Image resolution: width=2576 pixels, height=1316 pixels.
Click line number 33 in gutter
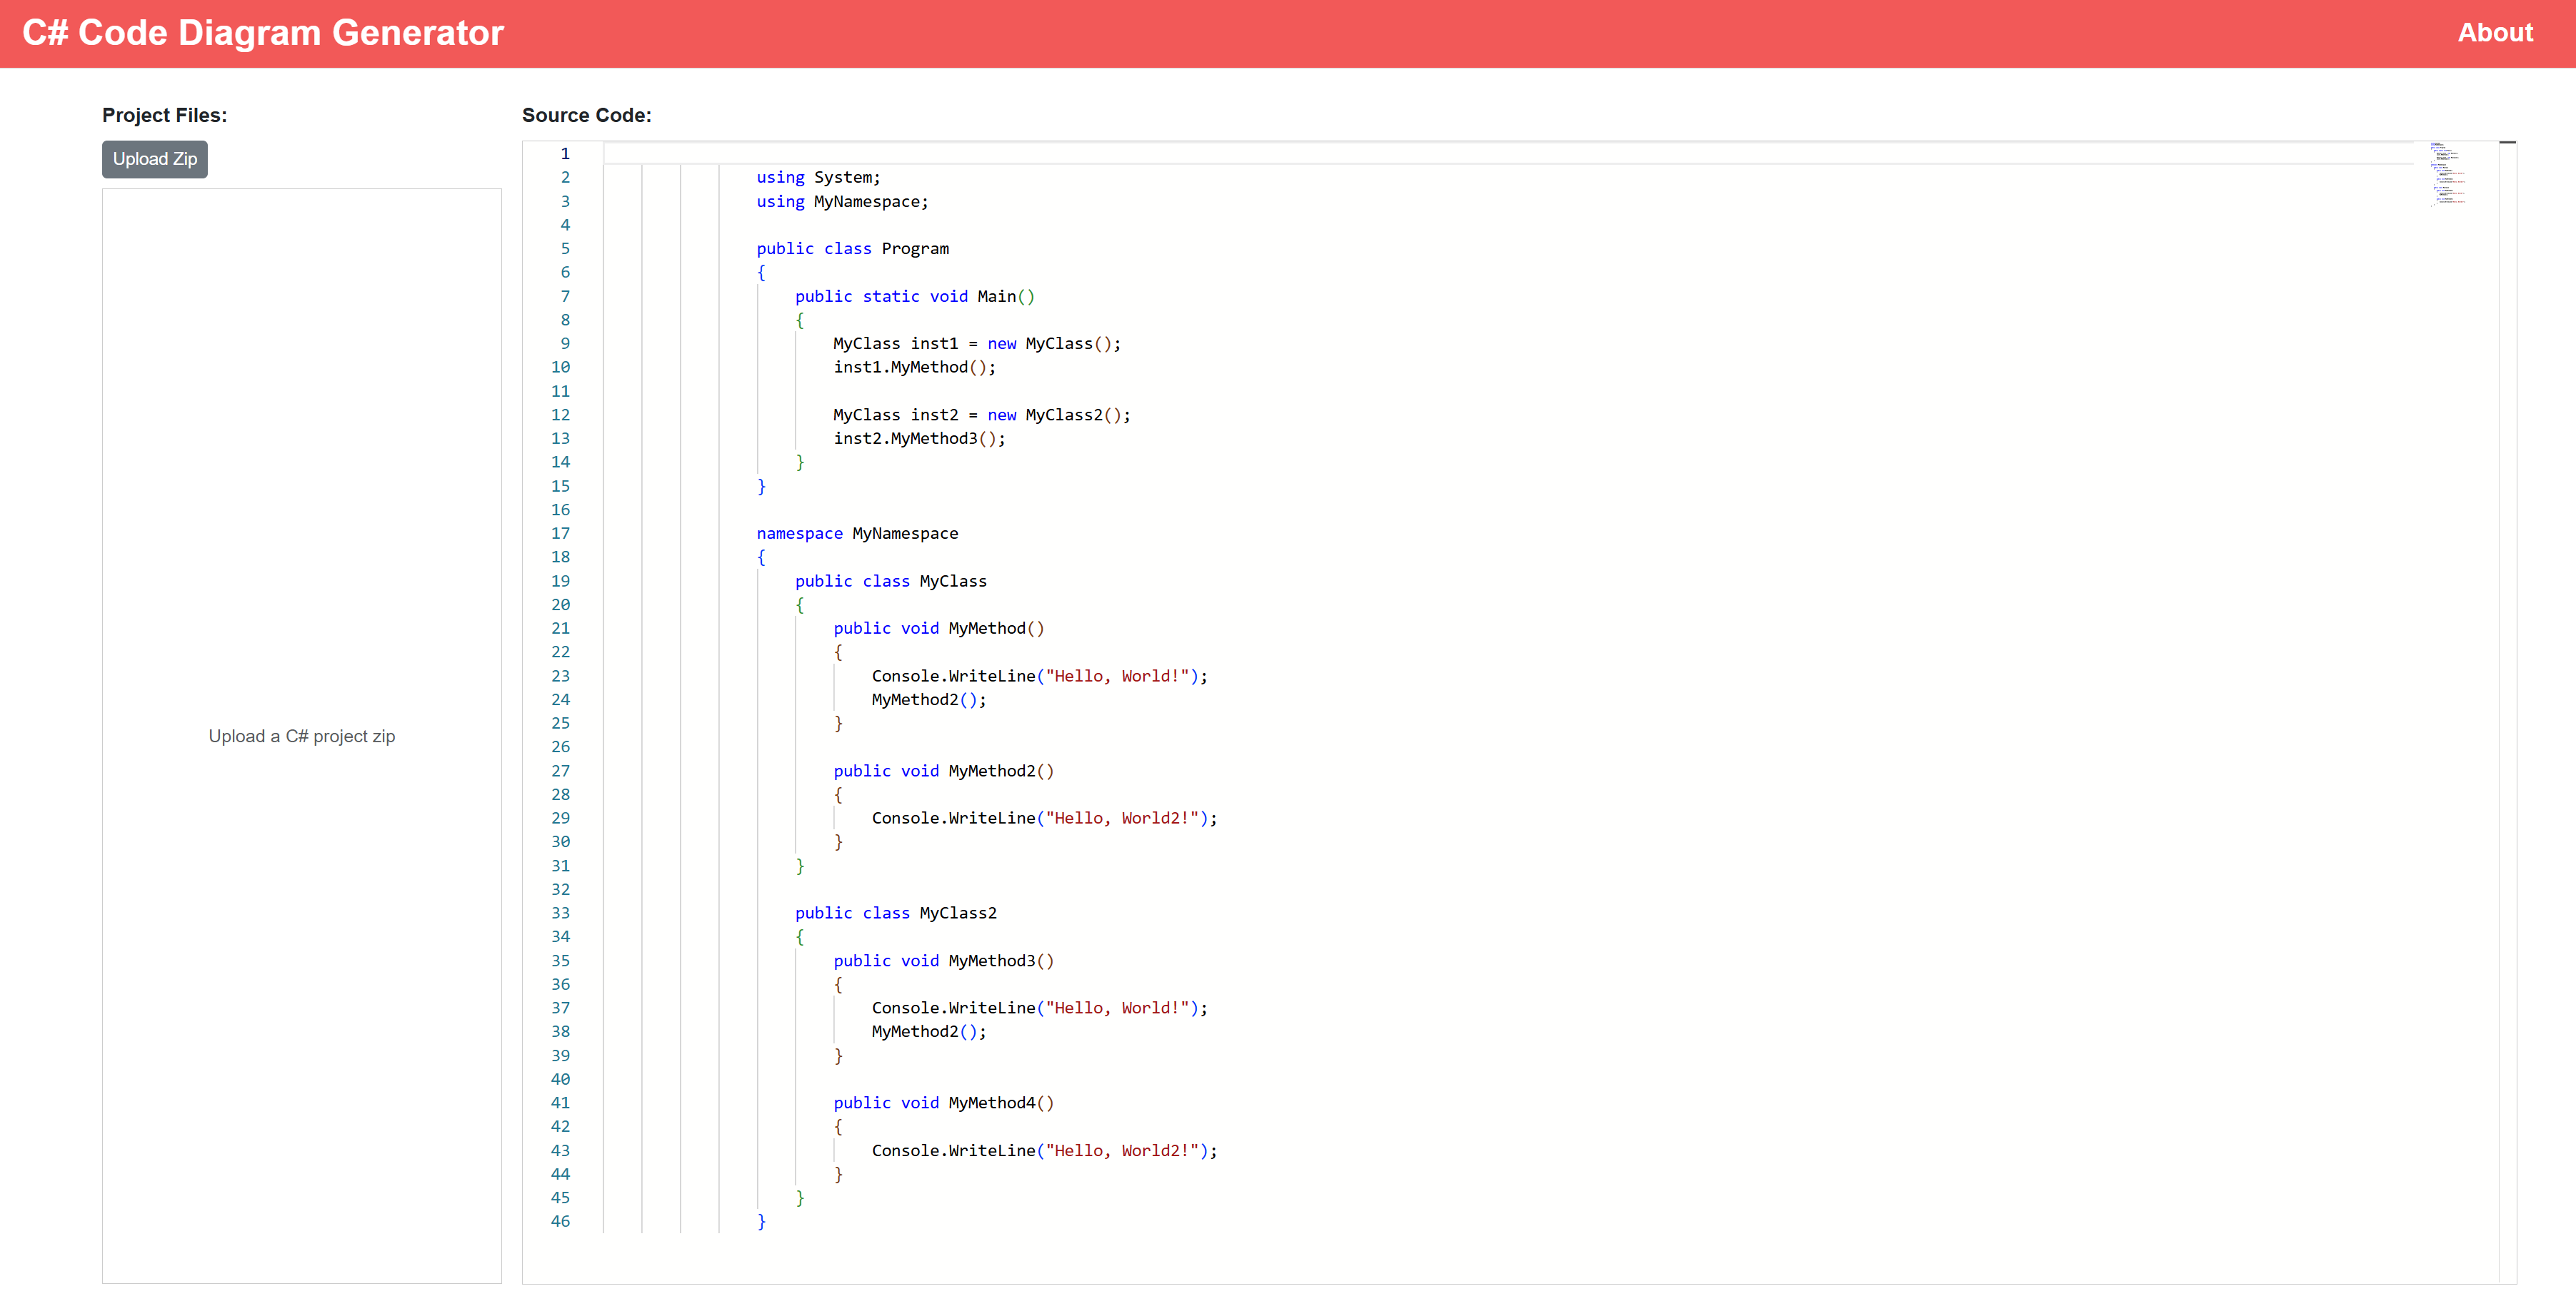(561, 913)
